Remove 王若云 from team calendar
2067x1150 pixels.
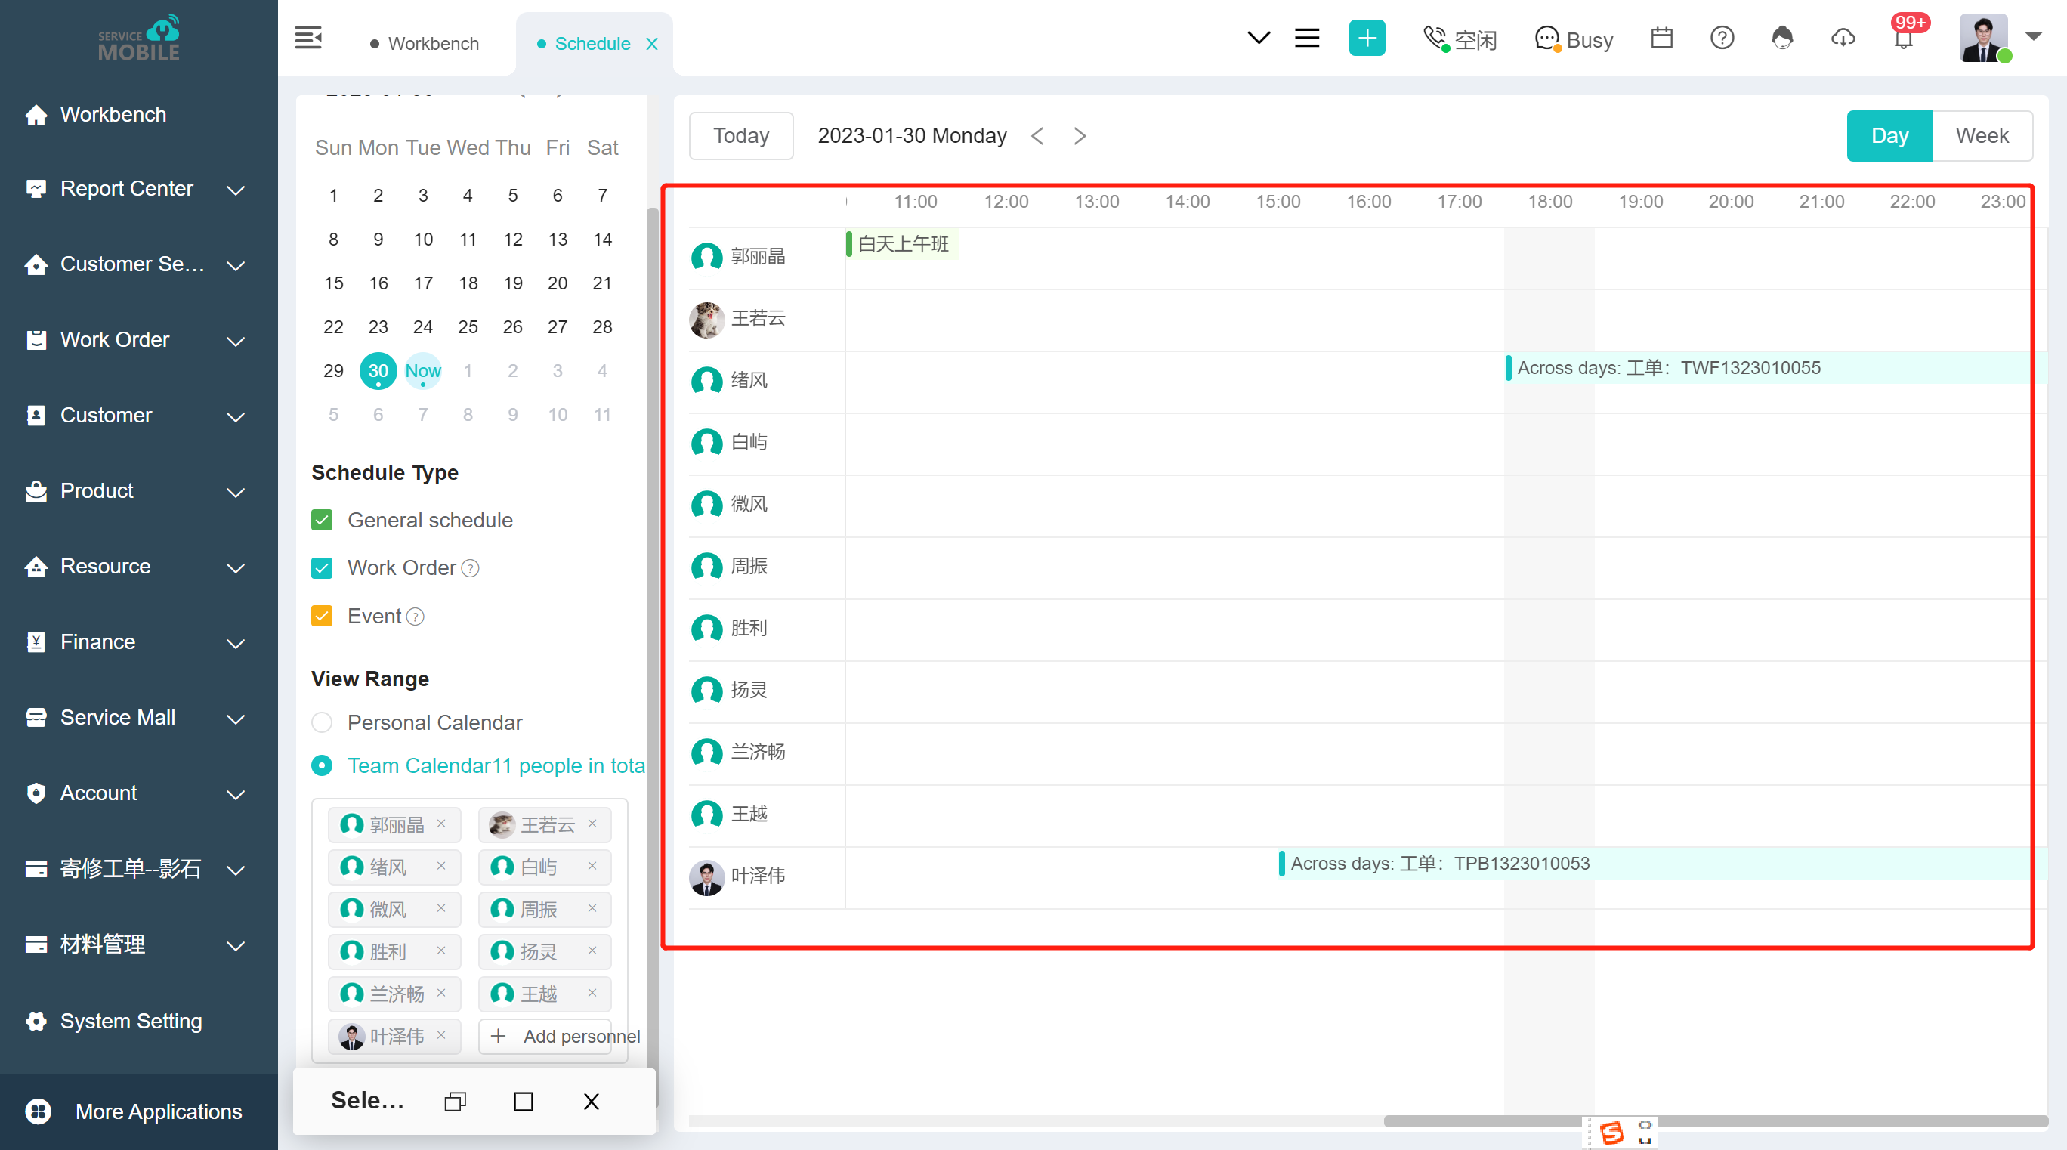592,824
